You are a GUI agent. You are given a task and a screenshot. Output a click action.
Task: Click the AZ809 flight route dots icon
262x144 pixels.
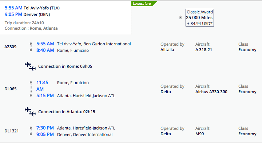click(31, 47)
